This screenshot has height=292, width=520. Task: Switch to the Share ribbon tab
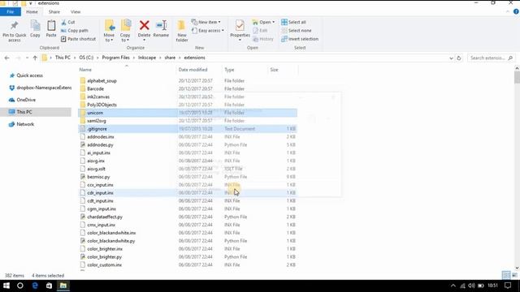[54, 11]
